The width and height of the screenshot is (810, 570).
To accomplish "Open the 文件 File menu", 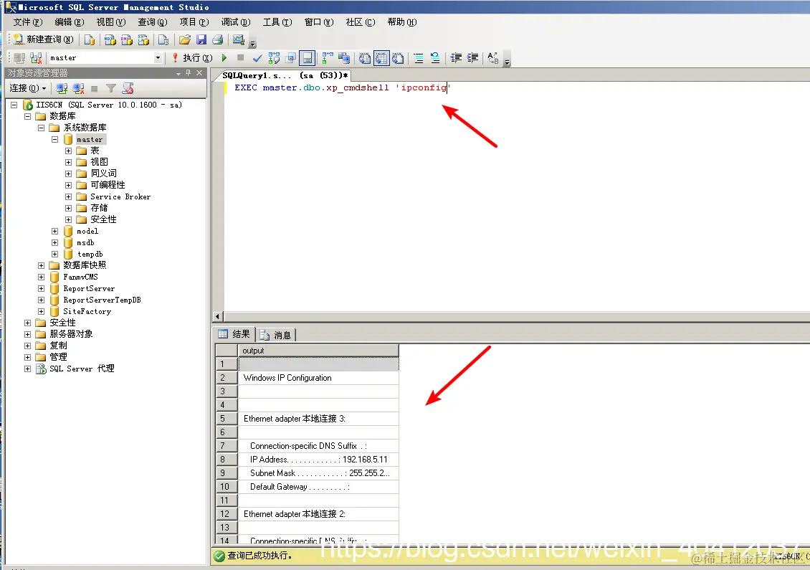I will pyautogui.click(x=28, y=22).
